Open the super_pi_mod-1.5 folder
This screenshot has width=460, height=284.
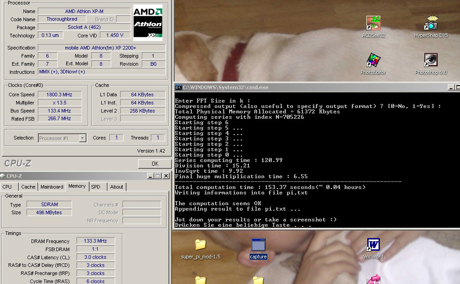click(201, 249)
